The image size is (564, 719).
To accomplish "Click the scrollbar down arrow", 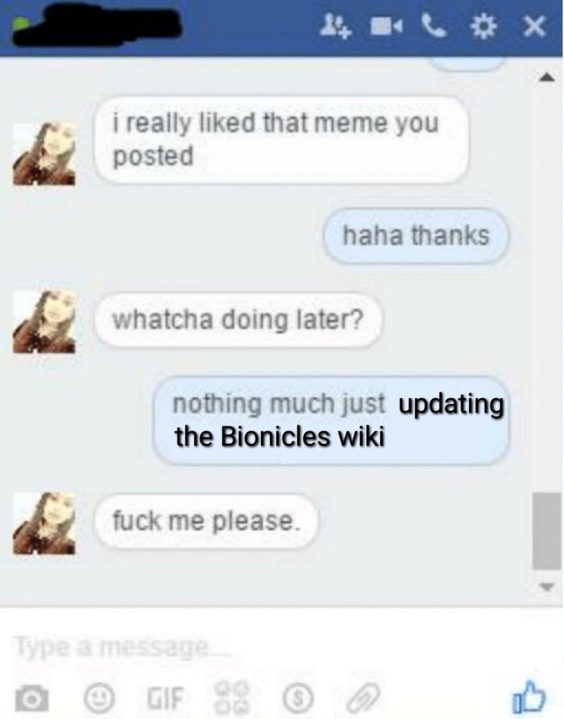I will point(545,587).
